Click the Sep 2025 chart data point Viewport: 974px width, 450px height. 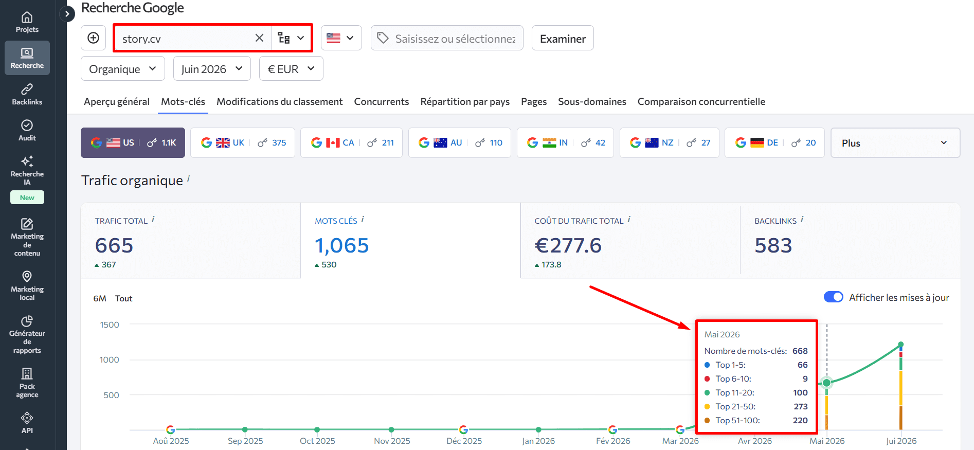245,429
